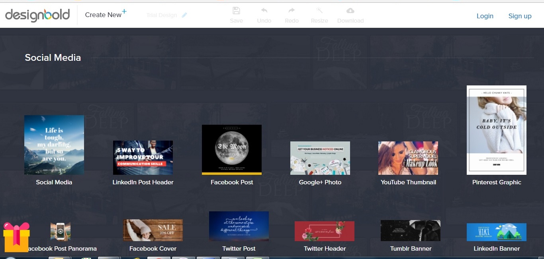Click the Redo arrow icon
This screenshot has height=259, width=544.
click(x=292, y=11)
